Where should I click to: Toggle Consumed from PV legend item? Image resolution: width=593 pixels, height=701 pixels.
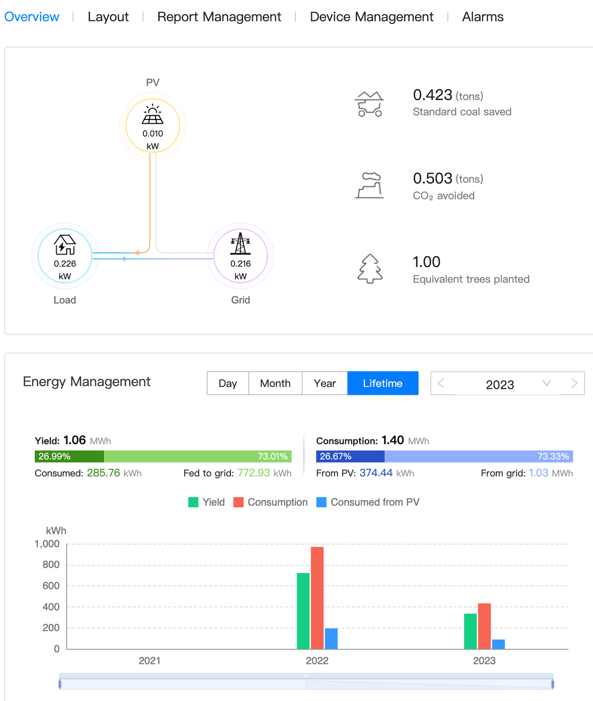(368, 502)
